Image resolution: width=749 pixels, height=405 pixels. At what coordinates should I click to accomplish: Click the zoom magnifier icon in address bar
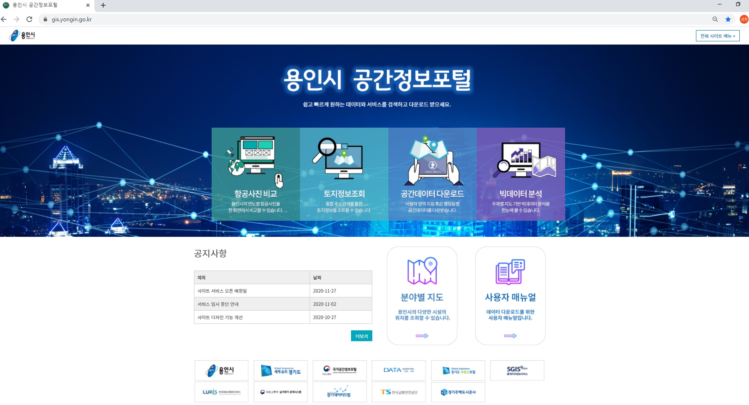(715, 19)
